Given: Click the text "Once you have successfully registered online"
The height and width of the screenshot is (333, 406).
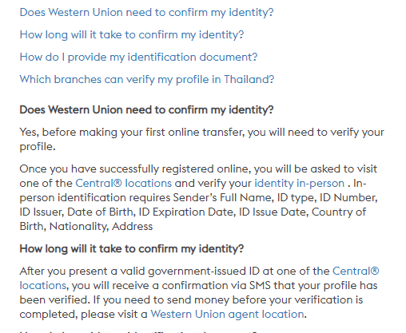Looking at the screenshot, I should tap(135, 169).
